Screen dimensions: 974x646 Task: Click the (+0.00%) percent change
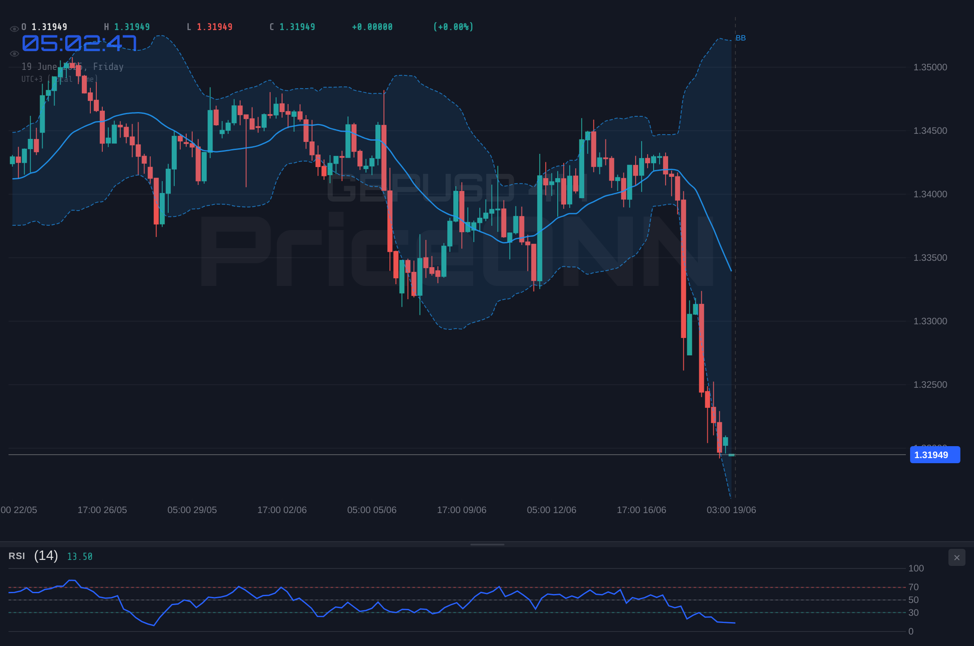453,27
